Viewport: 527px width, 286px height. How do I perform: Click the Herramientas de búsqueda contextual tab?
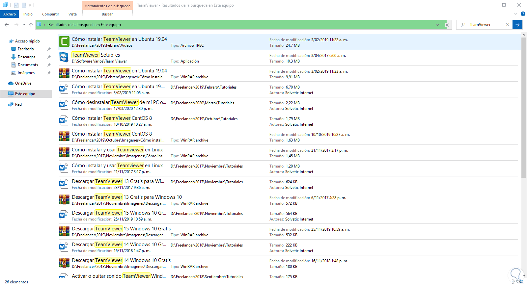tap(107, 6)
